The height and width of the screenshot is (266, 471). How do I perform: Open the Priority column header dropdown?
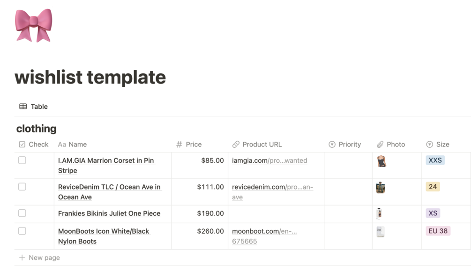[x=345, y=144]
